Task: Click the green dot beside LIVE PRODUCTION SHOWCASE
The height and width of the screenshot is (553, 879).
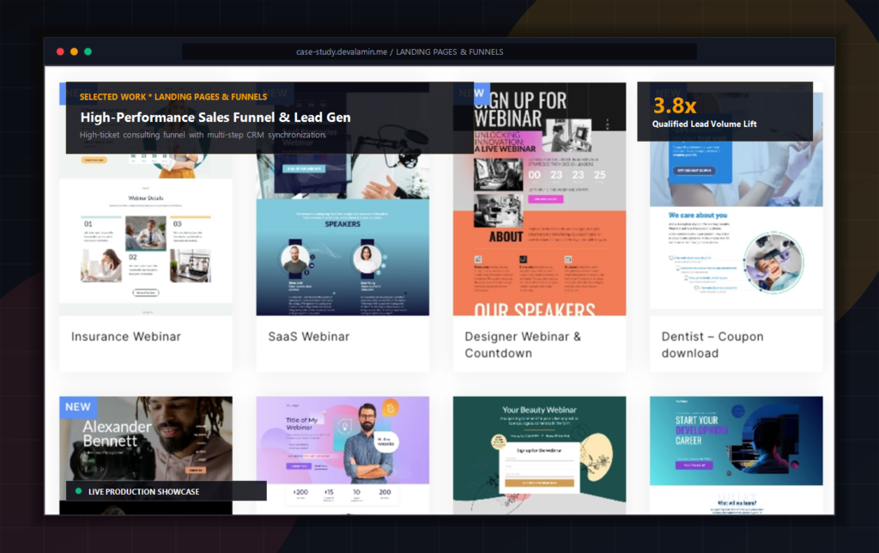Action: click(x=78, y=491)
